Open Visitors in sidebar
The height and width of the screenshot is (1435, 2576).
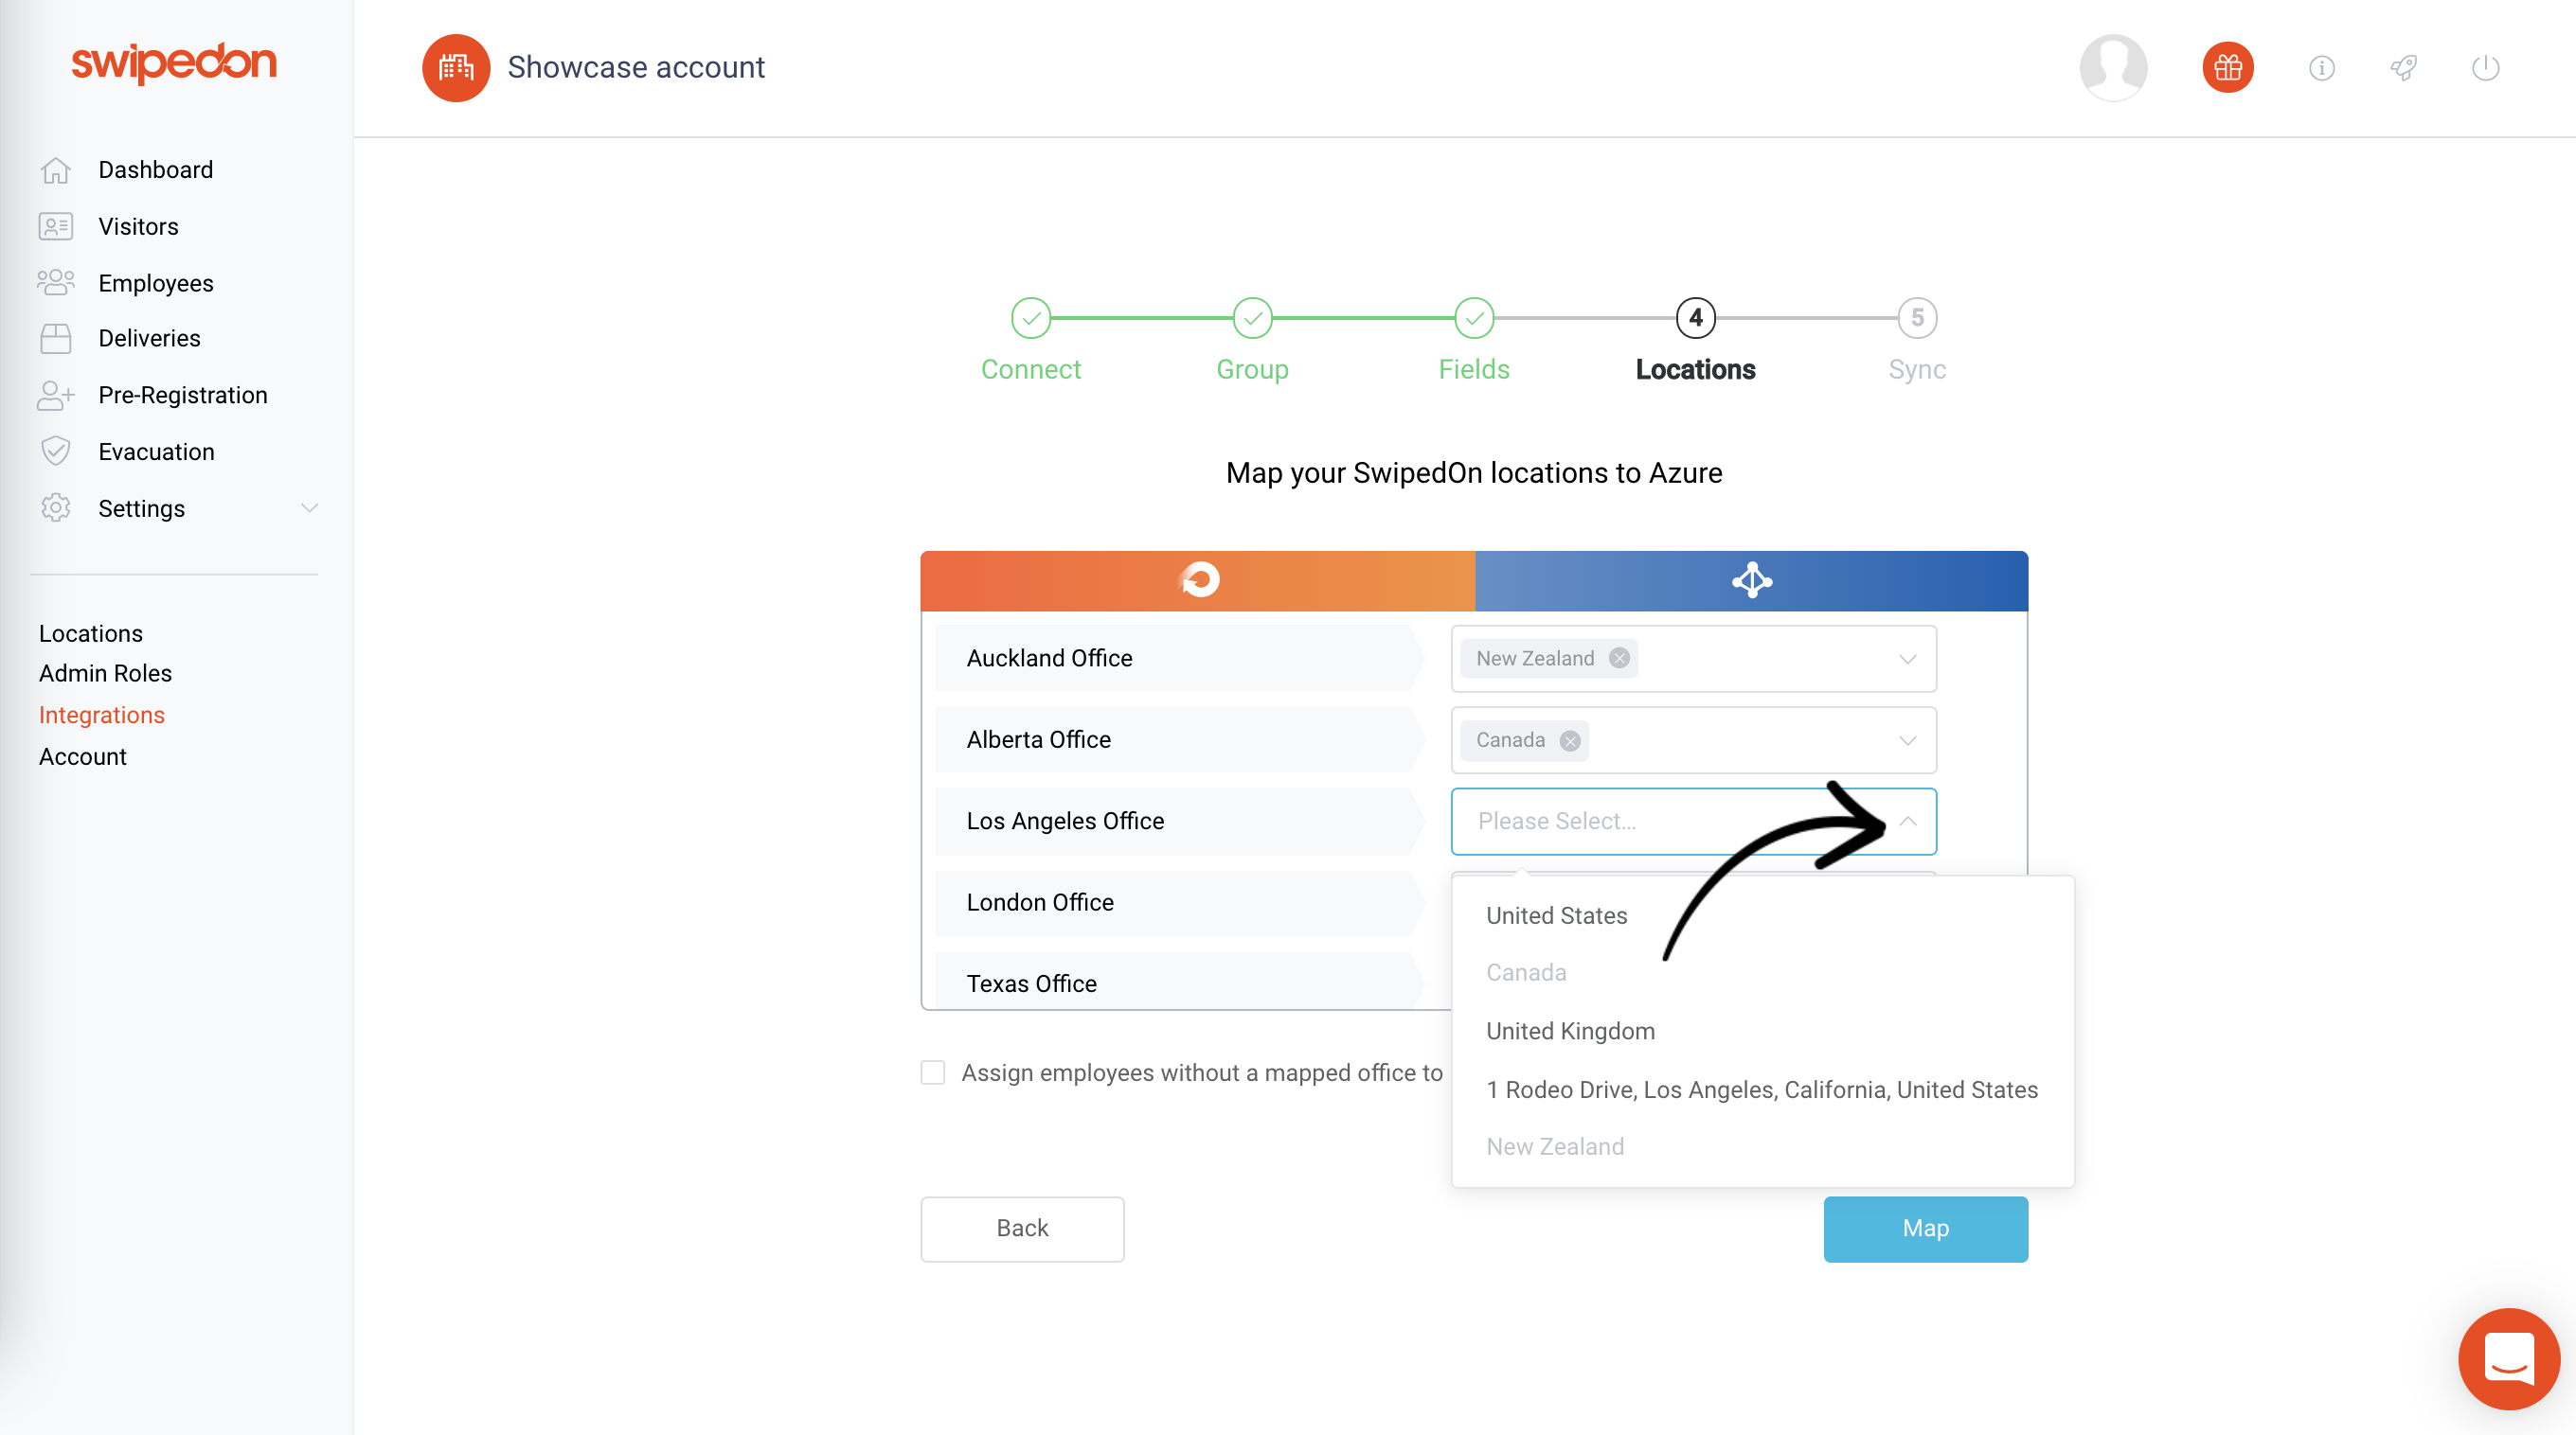click(x=138, y=227)
